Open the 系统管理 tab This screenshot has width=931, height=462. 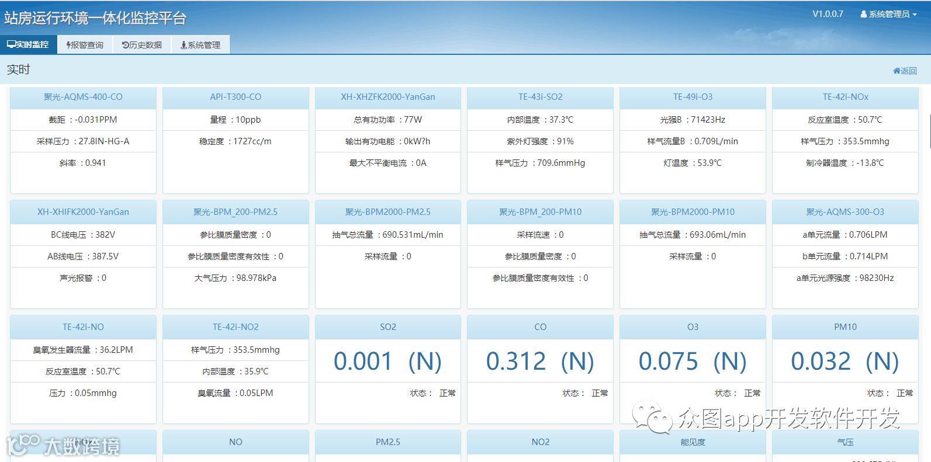[200, 45]
